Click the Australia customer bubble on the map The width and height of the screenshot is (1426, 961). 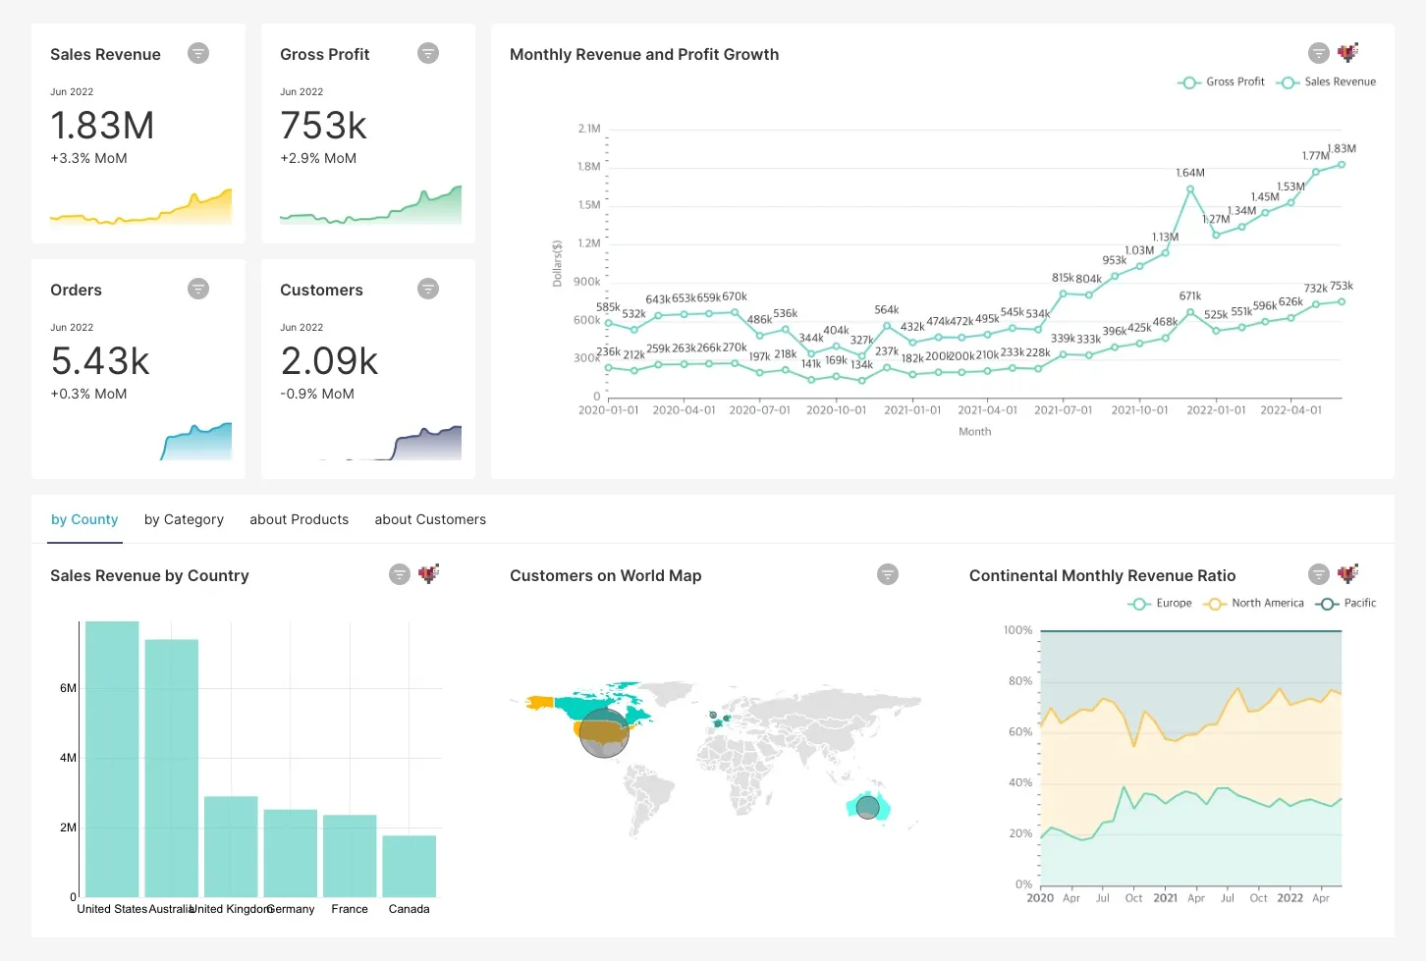(867, 808)
